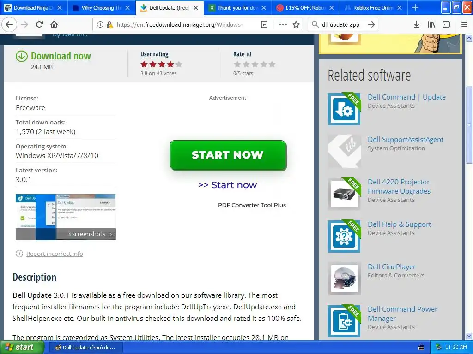Switch to the Download Ninja tab

[34, 7]
